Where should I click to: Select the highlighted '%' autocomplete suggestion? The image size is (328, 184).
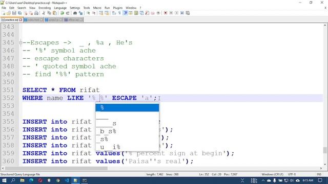point(127,108)
